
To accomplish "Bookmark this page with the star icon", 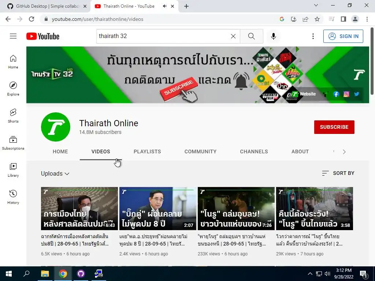I will (x=317, y=19).
